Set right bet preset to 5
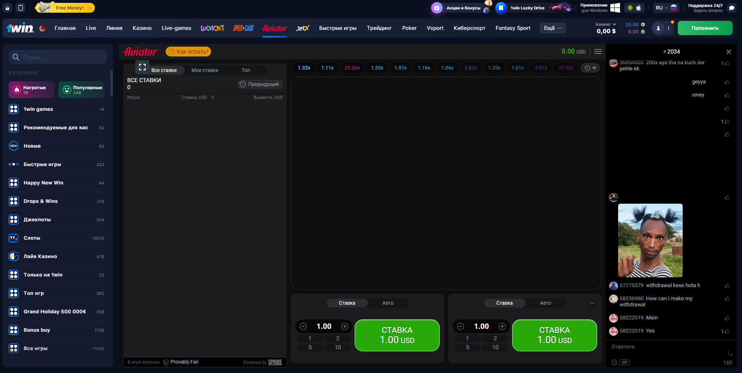 (x=468, y=347)
